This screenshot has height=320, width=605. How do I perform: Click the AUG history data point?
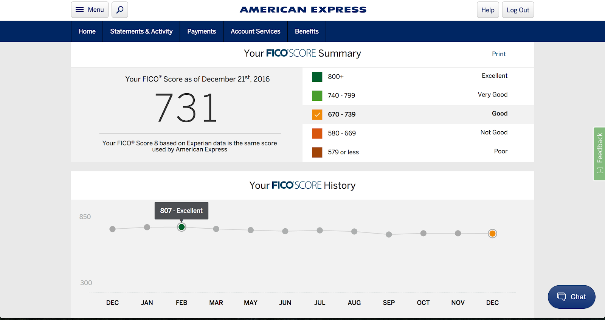[x=354, y=232]
